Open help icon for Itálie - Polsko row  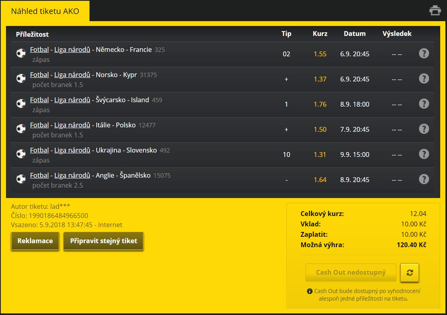[424, 129]
